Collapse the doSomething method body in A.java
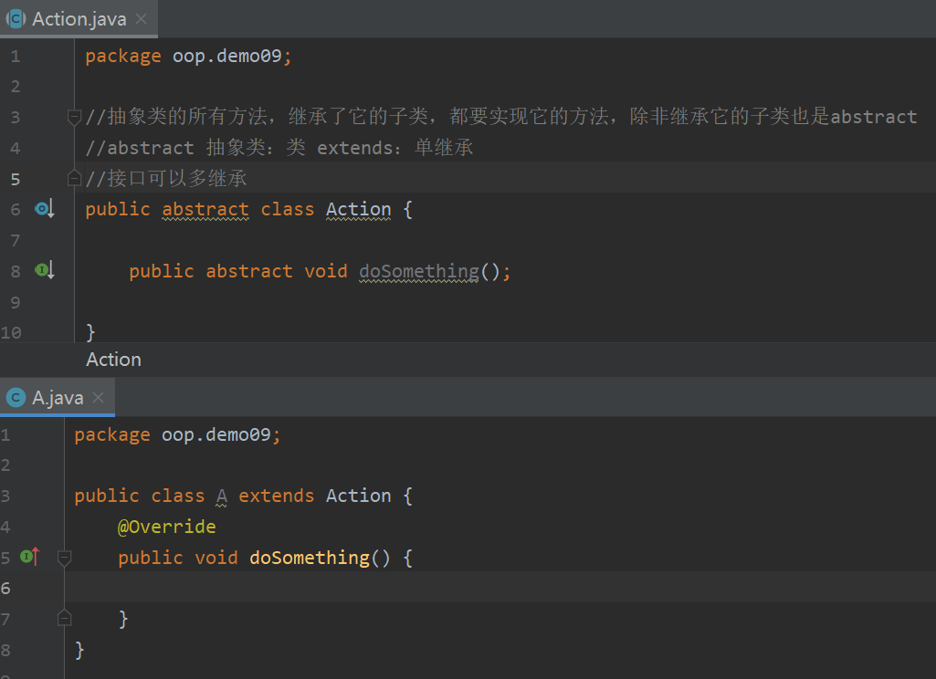936x679 pixels. pos(64,558)
